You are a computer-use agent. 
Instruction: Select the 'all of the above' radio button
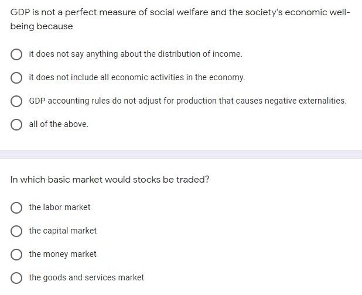(x=17, y=125)
